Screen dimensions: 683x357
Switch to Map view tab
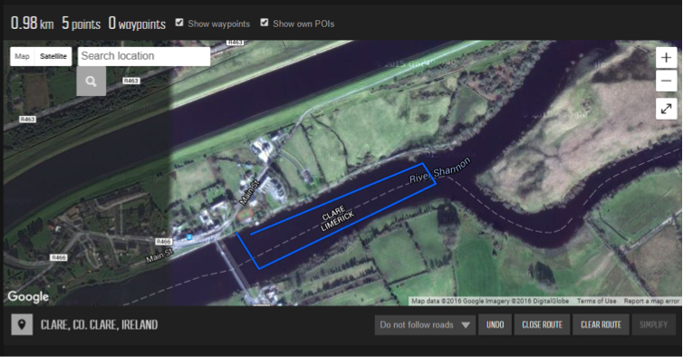(23, 56)
